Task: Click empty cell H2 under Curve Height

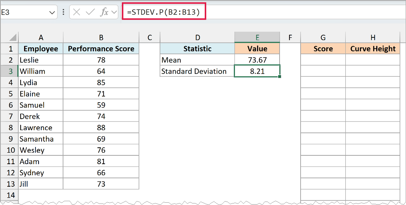Action: coord(373,60)
